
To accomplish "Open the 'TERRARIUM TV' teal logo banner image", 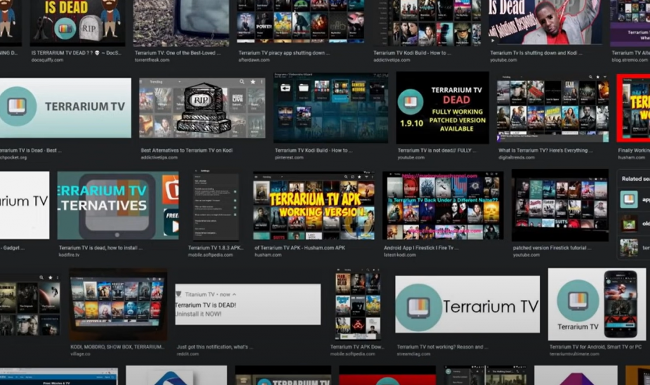I will coord(65,108).
